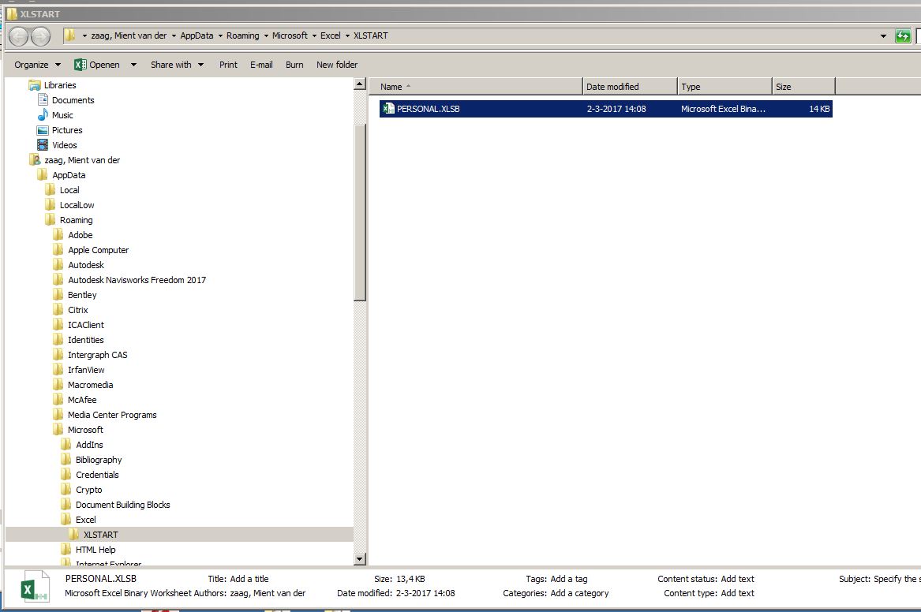Click Add a tag field in details pane

(568, 579)
